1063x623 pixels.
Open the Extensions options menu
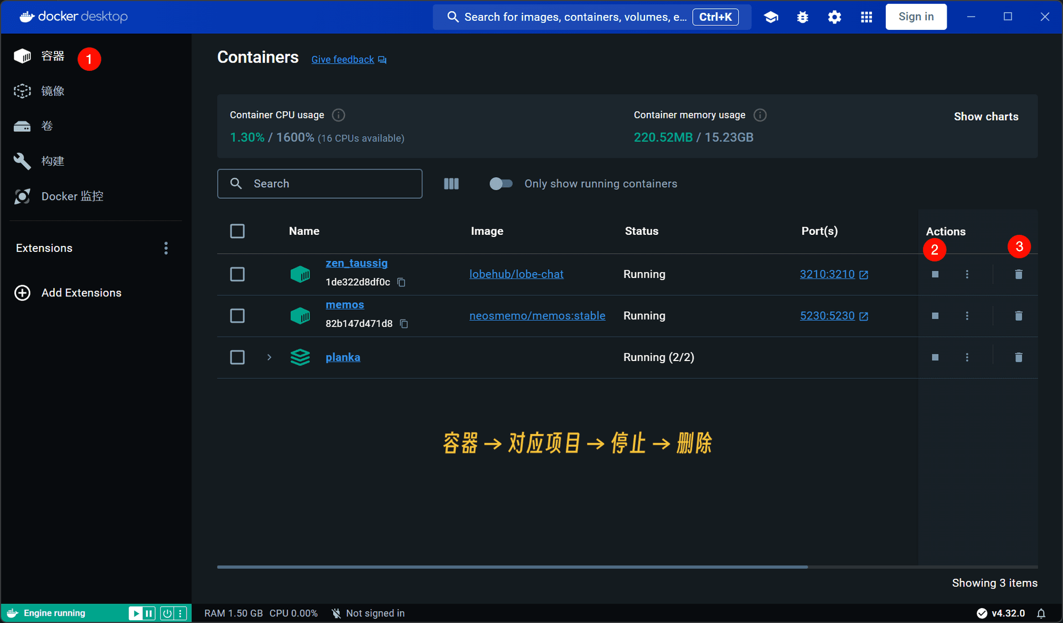[x=166, y=248]
